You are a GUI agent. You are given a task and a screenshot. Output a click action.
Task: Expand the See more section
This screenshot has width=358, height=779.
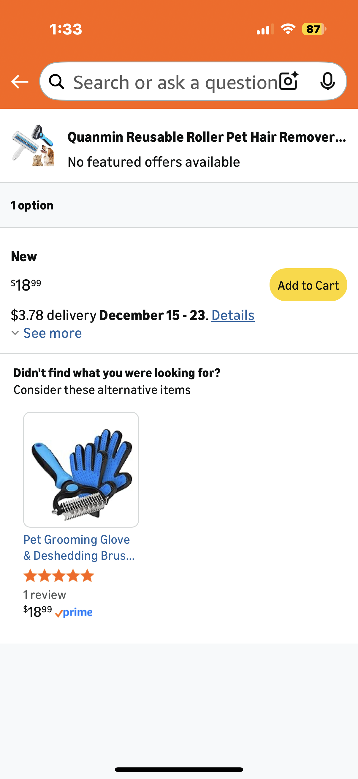point(52,333)
